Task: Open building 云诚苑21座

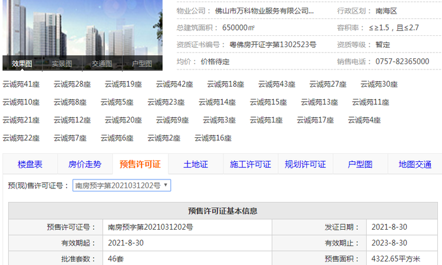Action: [x=21, y=120]
